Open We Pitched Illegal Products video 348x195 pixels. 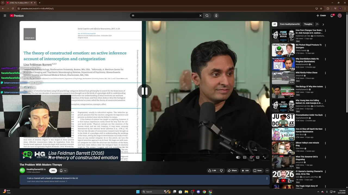tap(283, 50)
